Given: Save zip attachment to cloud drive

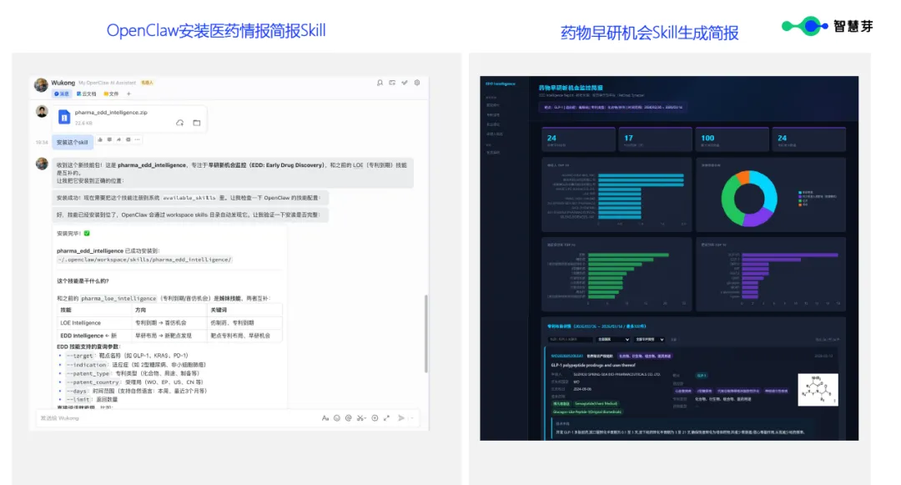Looking at the screenshot, I should [180, 123].
